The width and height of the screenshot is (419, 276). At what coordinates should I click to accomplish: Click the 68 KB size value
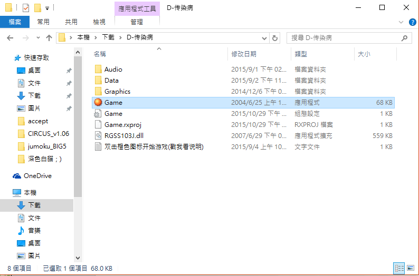click(x=384, y=102)
